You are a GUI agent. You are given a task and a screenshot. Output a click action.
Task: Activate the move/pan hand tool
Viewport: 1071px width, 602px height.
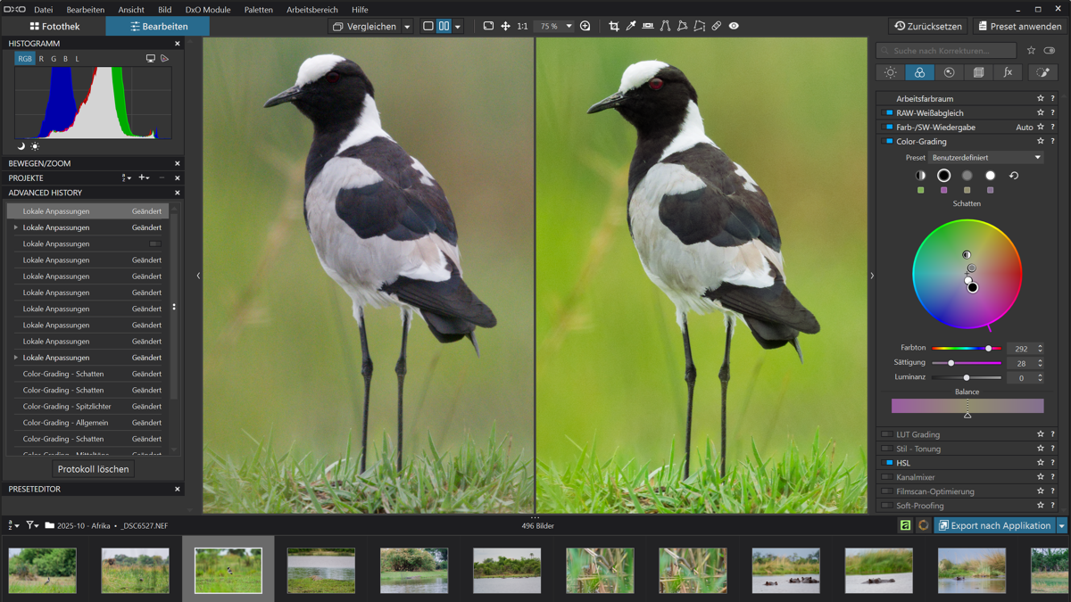click(x=505, y=27)
